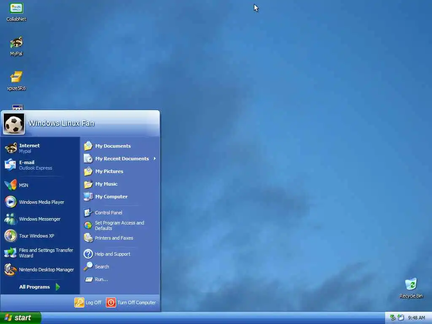This screenshot has height=324, width=432.
Task: Expand All Programs with green arrow
Action: [x=58, y=287]
